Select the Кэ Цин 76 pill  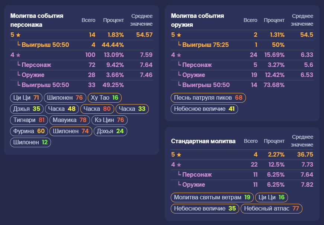pyautogui.click(x=109, y=120)
